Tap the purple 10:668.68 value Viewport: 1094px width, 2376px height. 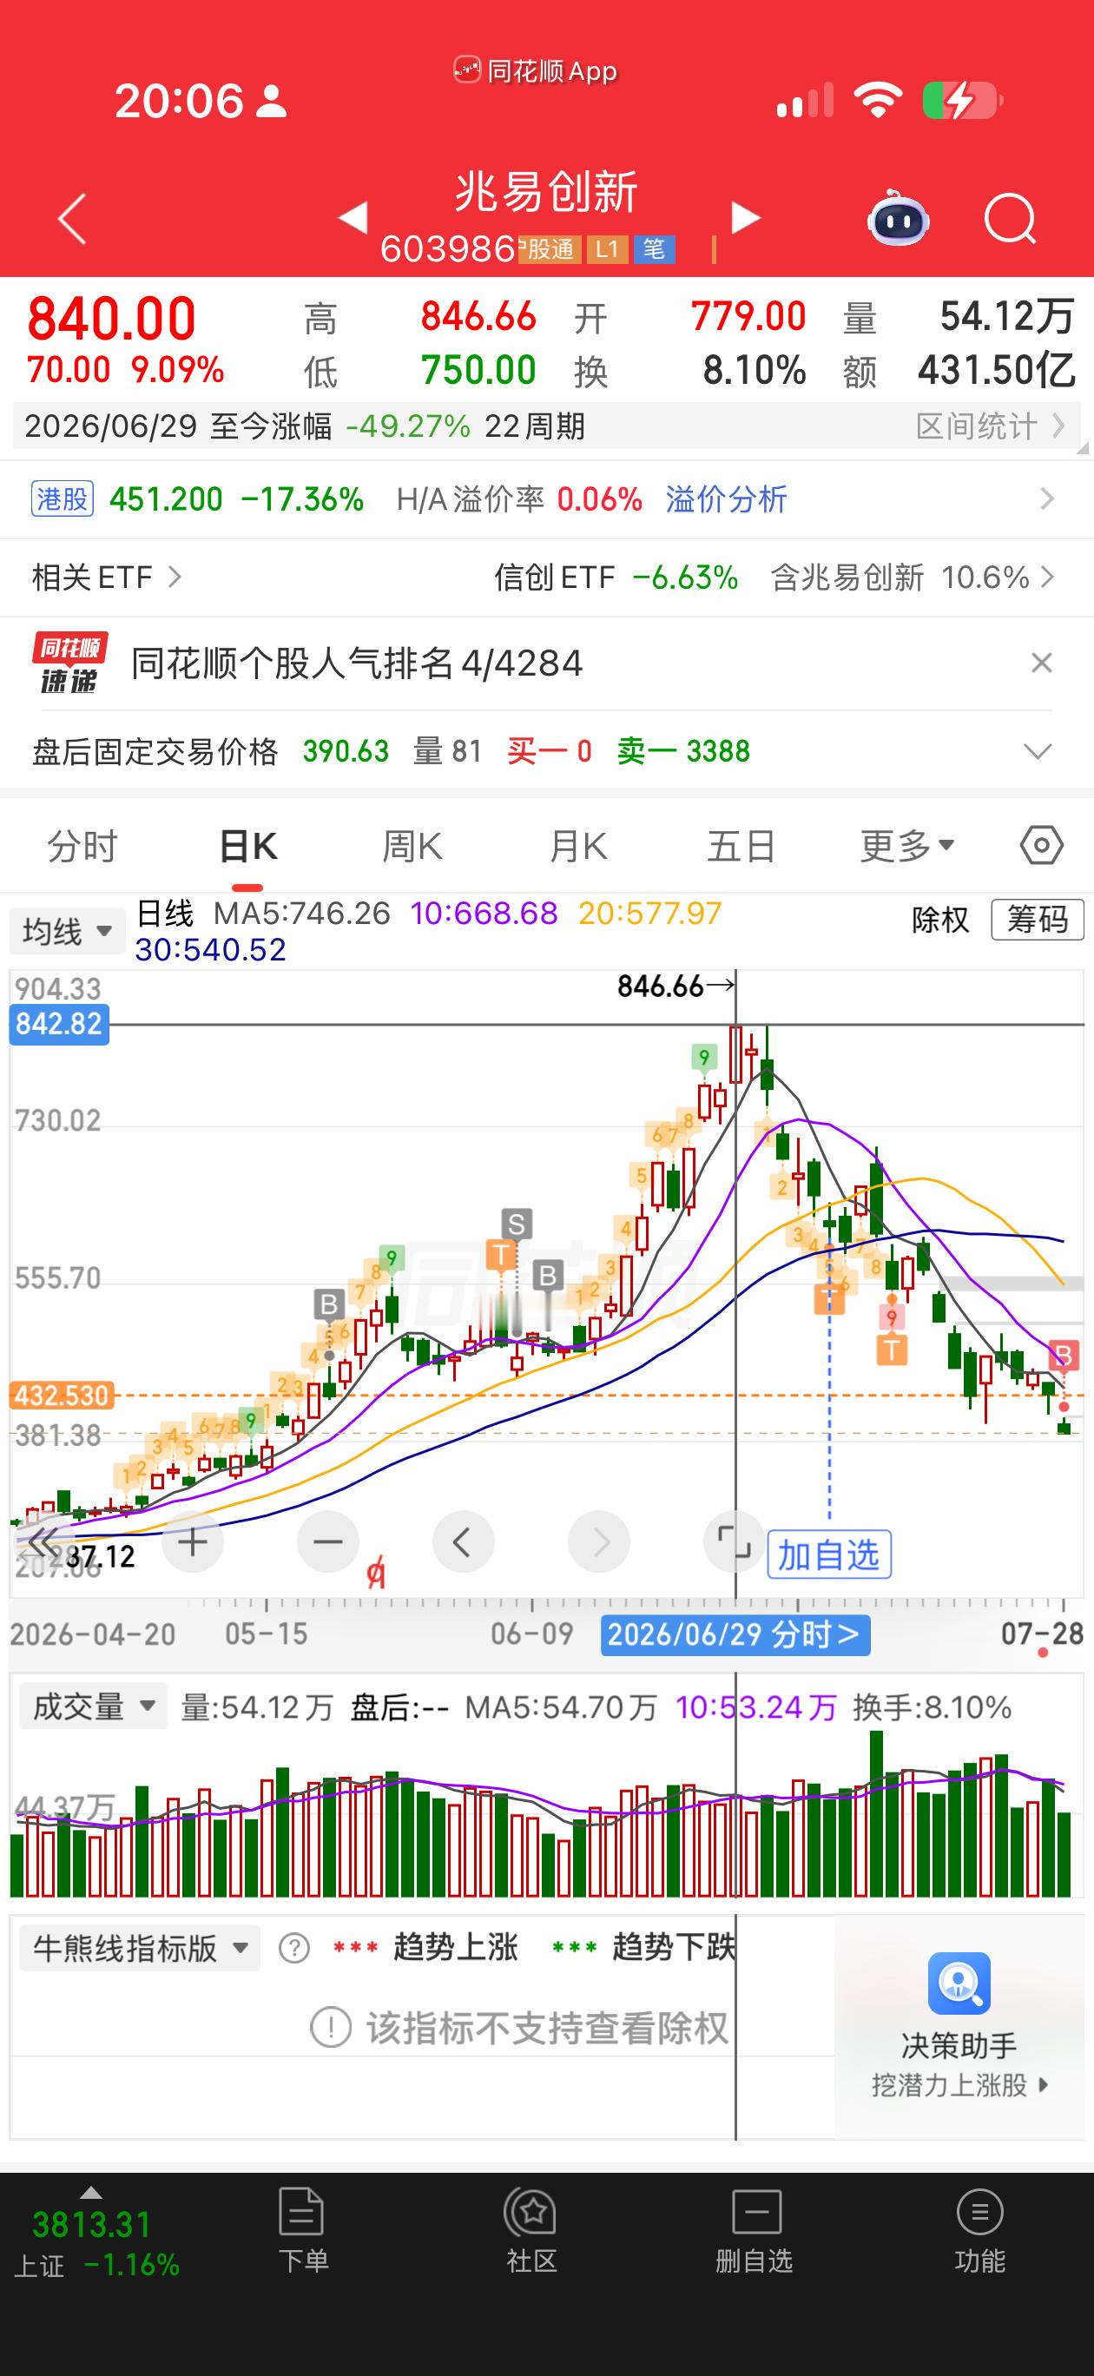484,913
